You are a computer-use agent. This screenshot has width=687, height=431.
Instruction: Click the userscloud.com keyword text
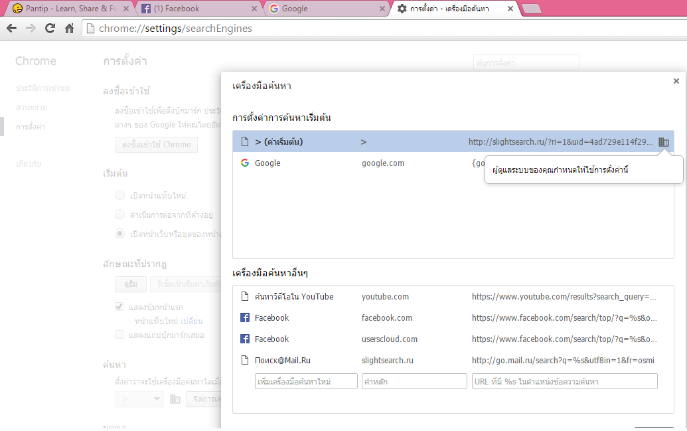390,339
